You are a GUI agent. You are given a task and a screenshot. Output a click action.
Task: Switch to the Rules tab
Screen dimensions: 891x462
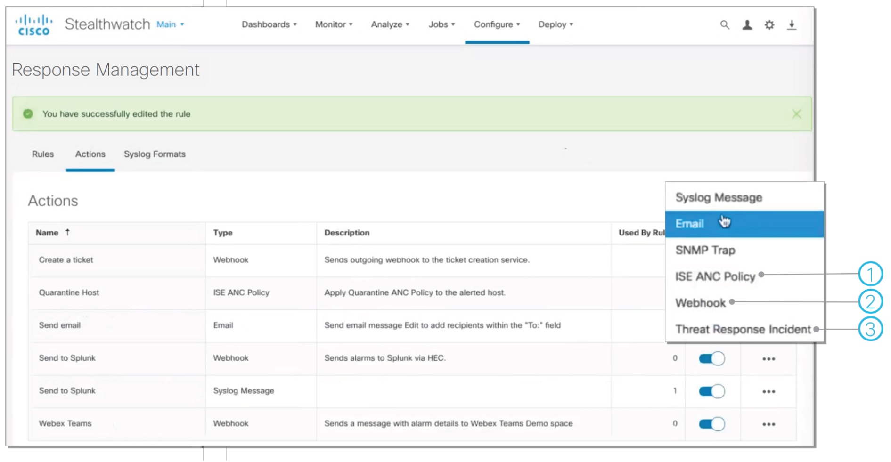point(43,154)
